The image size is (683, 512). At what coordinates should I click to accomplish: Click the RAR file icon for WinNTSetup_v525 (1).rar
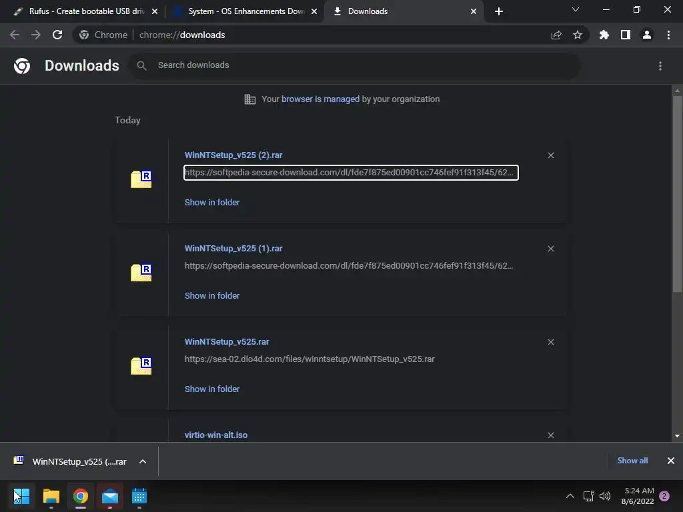coord(141,272)
